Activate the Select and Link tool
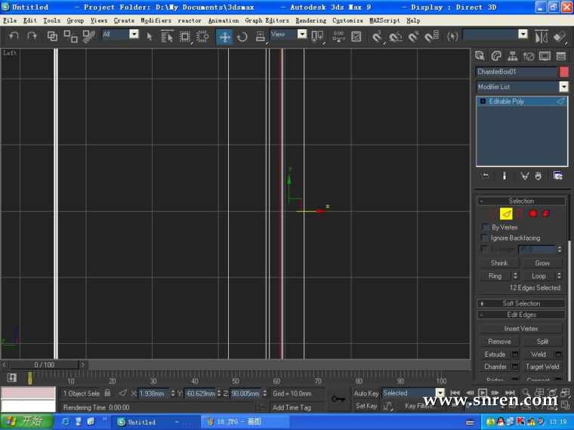Screen dimensions: 574x430 tap(52, 36)
